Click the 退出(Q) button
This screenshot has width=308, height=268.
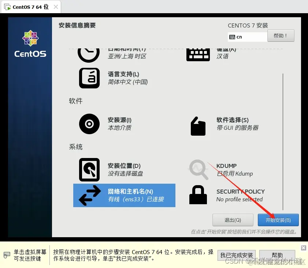(233, 220)
